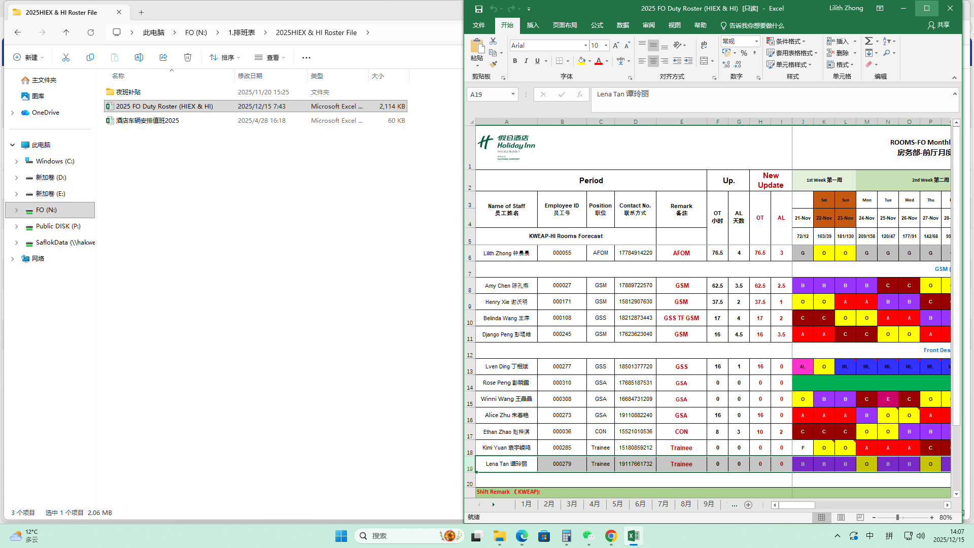
Task: Click Increase Font Size icon
Action: 616,45
